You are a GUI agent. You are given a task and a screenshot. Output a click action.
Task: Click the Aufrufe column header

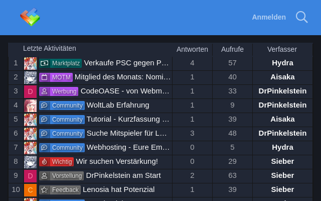(232, 49)
